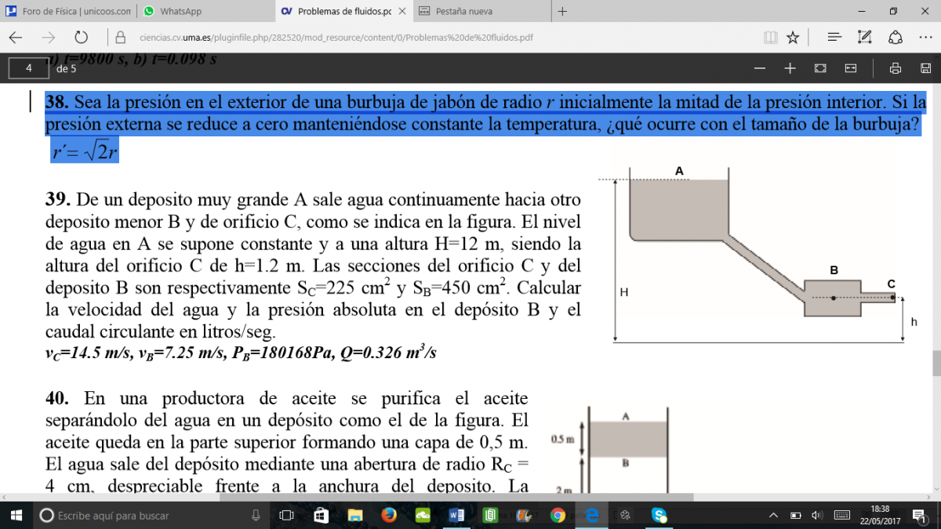Open Edge share icon
Screen dimensions: 941x529
(895, 37)
